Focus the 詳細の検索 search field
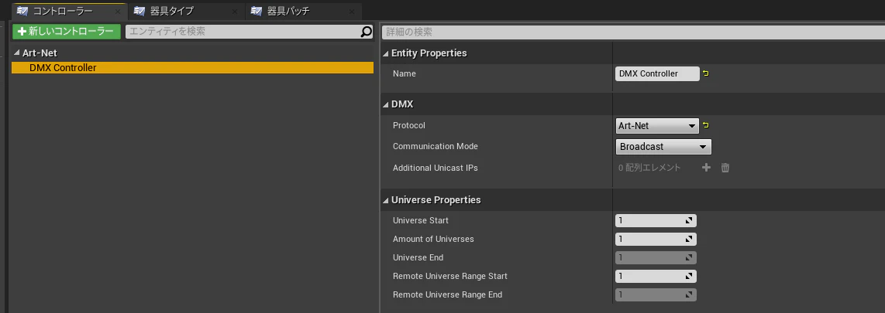 [633, 32]
